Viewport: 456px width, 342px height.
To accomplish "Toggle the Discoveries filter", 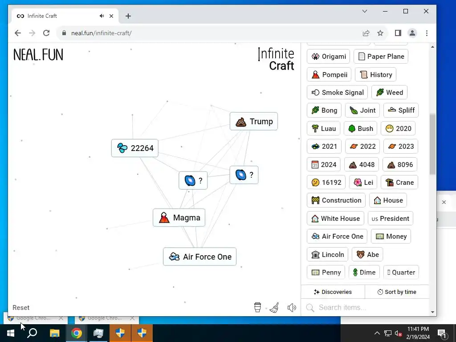I will [333, 292].
